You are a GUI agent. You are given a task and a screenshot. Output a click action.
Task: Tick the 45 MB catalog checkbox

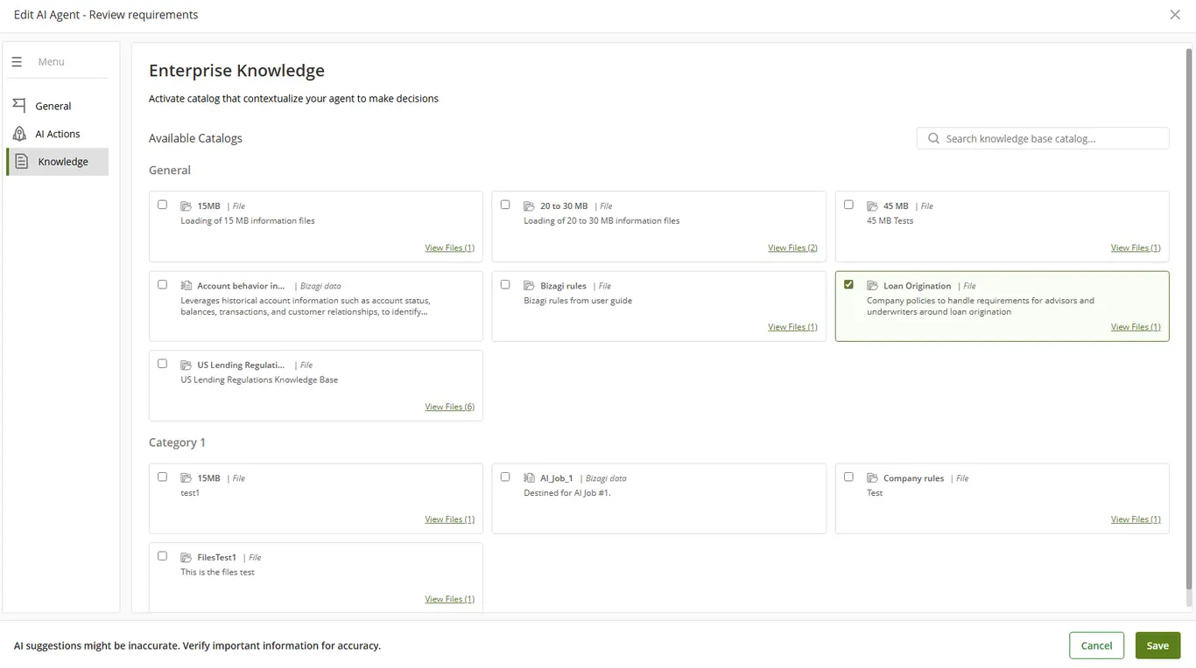(x=848, y=205)
